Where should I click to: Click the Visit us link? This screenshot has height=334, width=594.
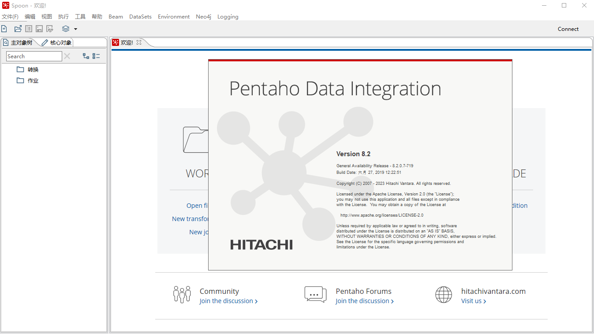pyautogui.click(x=474, y=301)
